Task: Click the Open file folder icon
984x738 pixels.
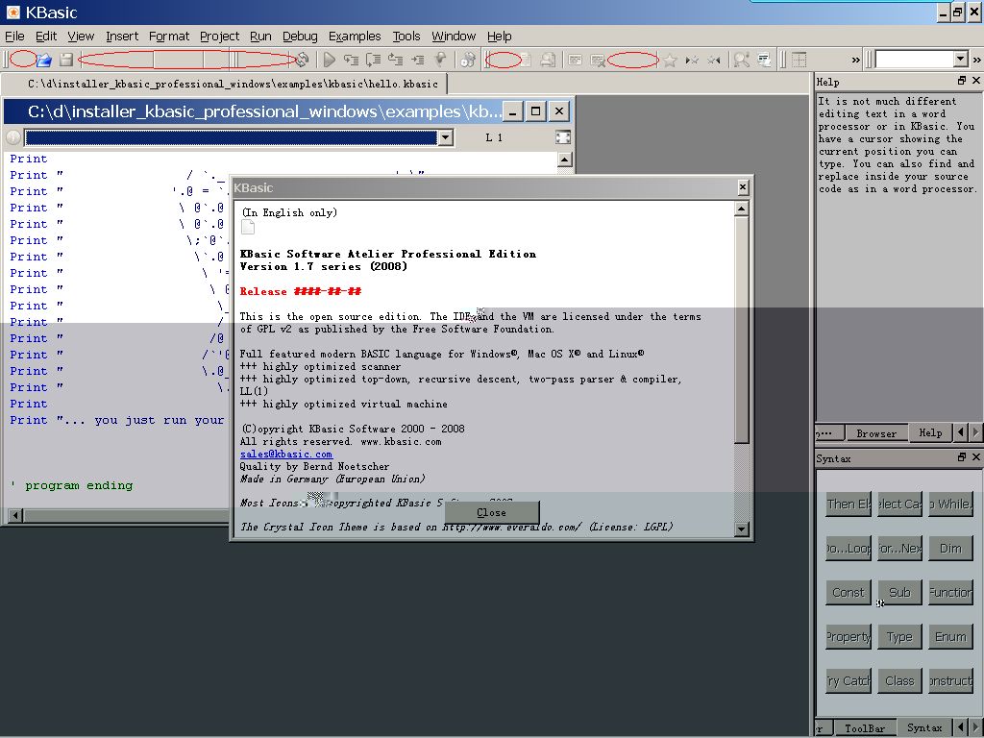Action: point(44,60)
